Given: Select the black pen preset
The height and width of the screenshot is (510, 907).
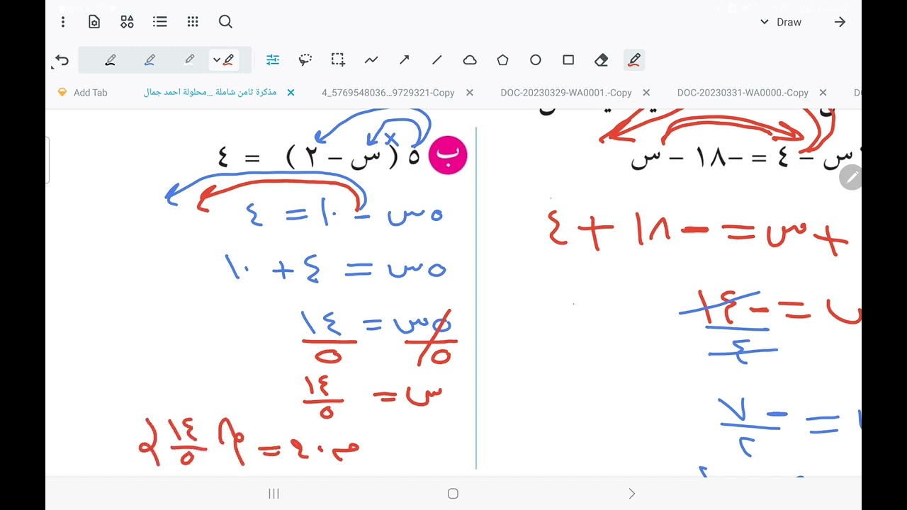Looking at the screenshot, I should click(110, 60).
